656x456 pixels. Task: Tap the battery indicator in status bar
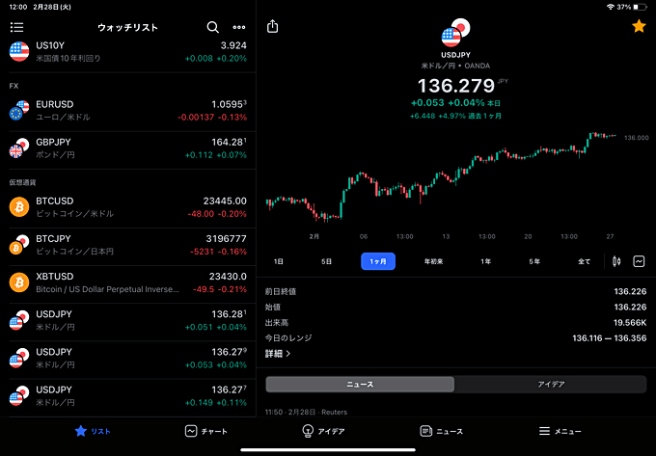[641, 7]
